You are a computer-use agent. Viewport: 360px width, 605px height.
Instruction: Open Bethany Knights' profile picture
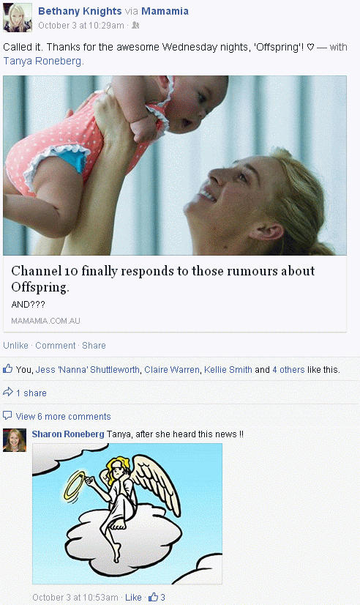click(x=18, y=18)
